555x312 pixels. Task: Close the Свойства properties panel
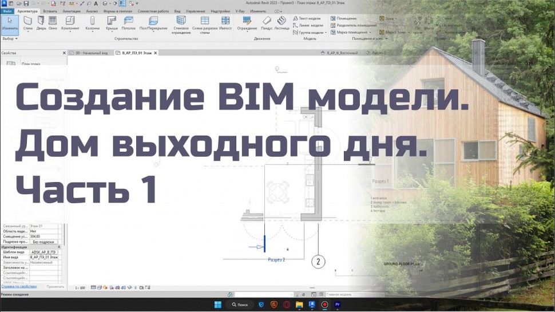(x=62, y=53)
